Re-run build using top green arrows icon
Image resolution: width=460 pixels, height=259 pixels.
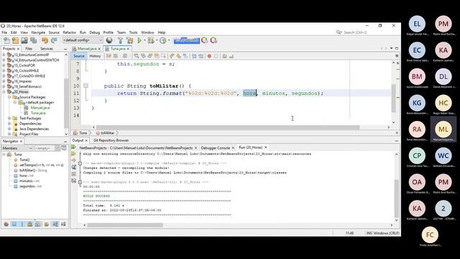pyautogui.click(x=73, y=147)
